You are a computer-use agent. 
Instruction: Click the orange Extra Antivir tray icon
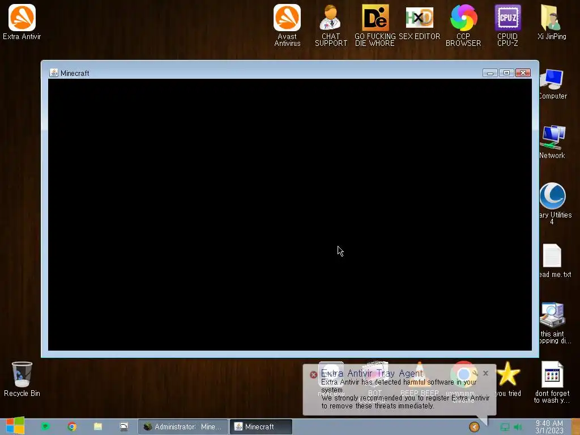[474, 427]
